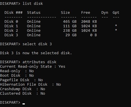This screenshot has width=131, height=107.
Task: Click the 'Free' column header
Action: pyautogui.click(x=86, y=13)
